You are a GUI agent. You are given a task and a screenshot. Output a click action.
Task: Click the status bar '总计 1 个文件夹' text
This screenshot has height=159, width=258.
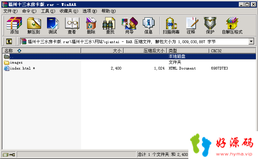[x=153, y=154]
